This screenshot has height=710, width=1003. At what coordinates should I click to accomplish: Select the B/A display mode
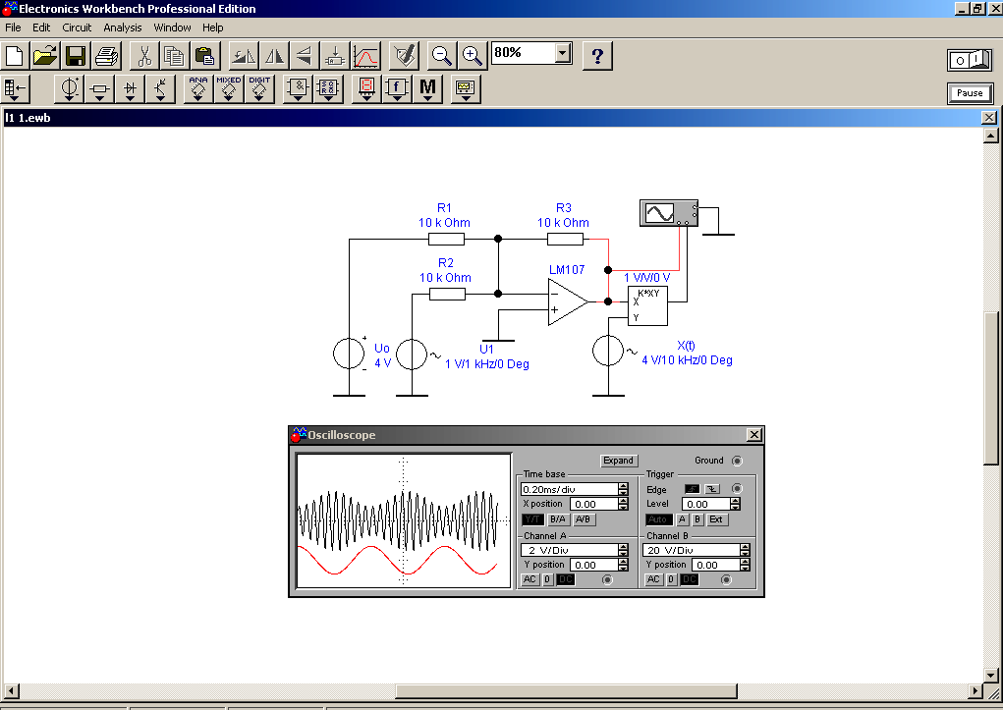pyautogui.click(x=558, y=519)
